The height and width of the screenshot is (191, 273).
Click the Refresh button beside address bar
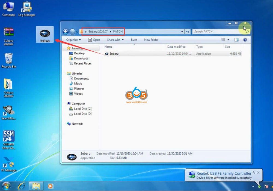188,32
